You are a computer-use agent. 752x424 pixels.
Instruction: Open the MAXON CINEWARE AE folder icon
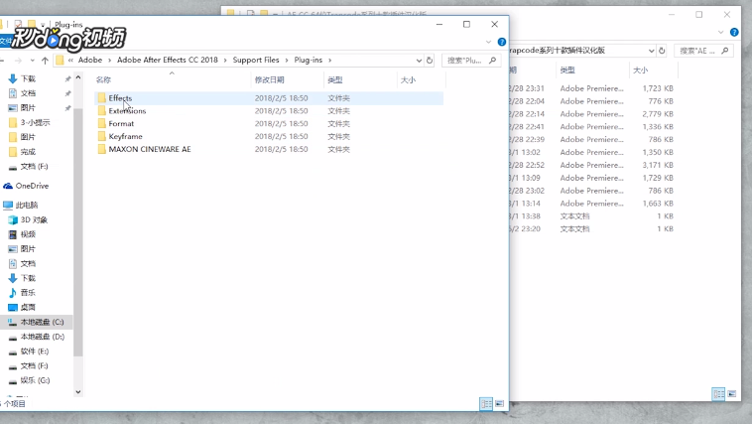(101, 149)
